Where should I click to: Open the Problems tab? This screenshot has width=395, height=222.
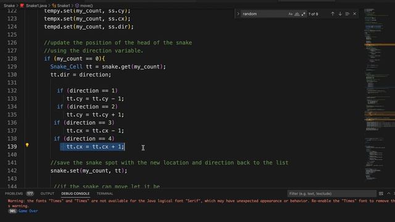point(14,194)
